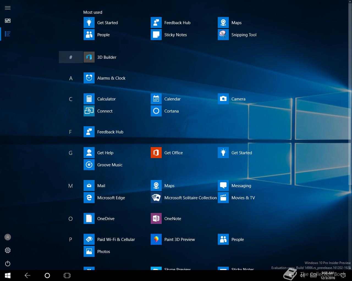Click the Power icon in the sidebar
This screenshot has width=352, height=281.
coord(8,263)
